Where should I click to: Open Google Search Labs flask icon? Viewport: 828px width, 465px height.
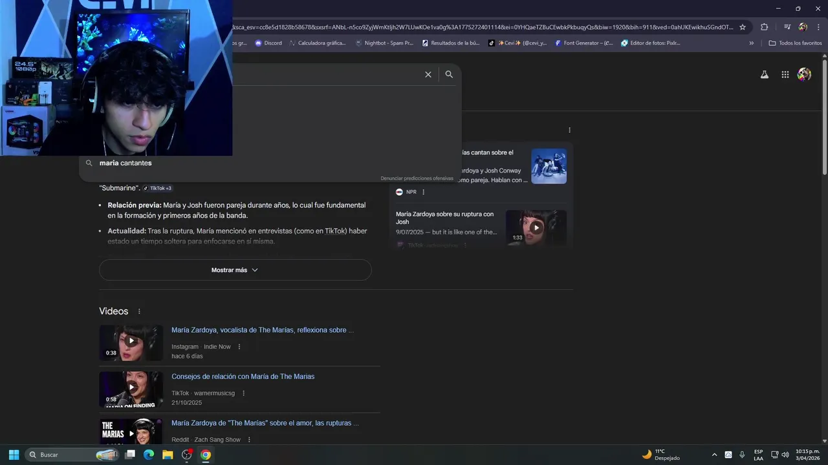point(765,74)
